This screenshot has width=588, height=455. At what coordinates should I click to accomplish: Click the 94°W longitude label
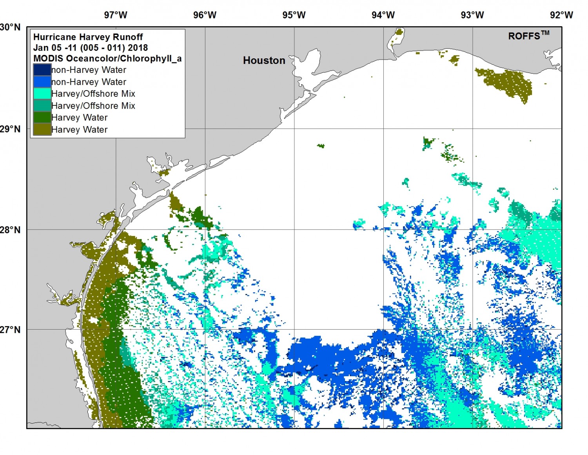pyautogui.click(x=383, y=15)
